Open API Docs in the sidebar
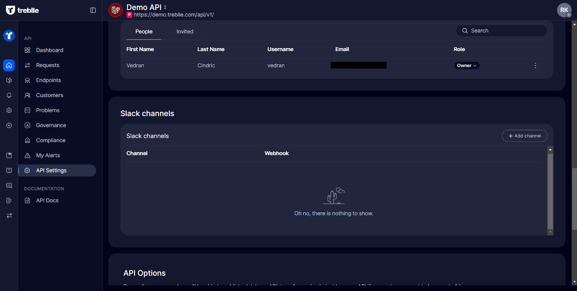 [47, 201]
